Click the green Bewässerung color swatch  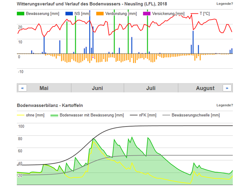click(x=21, y=14)
